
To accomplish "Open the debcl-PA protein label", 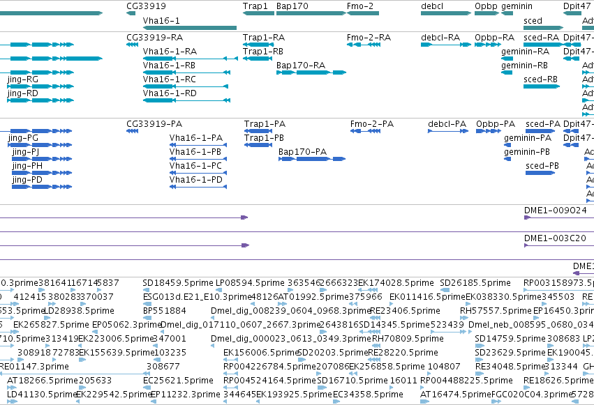I will pos(447,124).
